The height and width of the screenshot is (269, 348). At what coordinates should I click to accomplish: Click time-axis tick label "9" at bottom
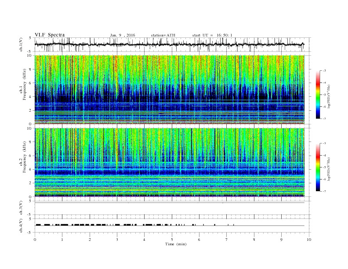click(x=281, y=240)
